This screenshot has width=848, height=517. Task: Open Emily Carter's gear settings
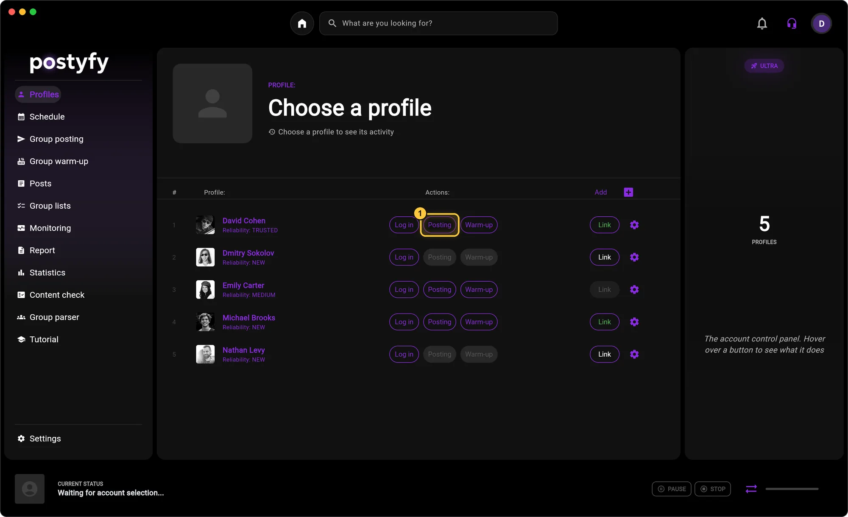click(x=634, y=290)
